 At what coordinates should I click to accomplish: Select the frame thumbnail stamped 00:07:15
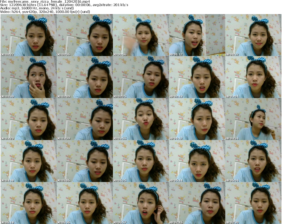[x=197, y=203]
